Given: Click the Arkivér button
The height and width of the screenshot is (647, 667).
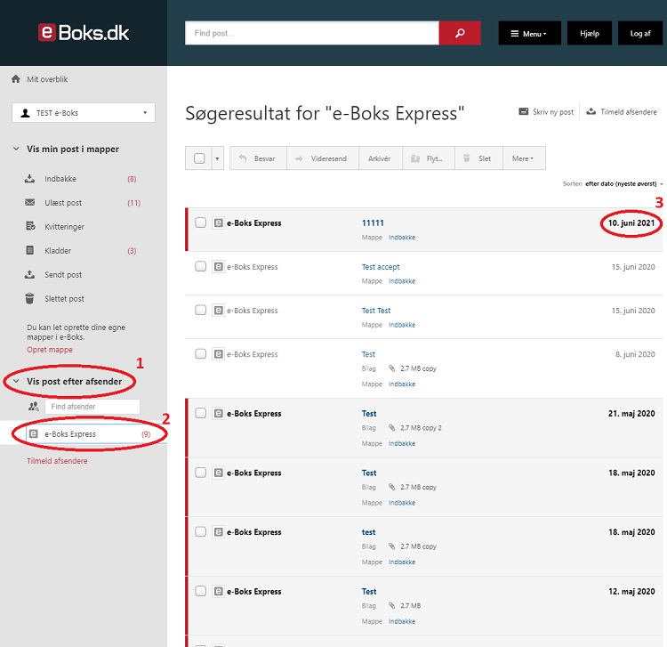Looking at the screenshot, I should pyautogui.click(x=380, y=158).
